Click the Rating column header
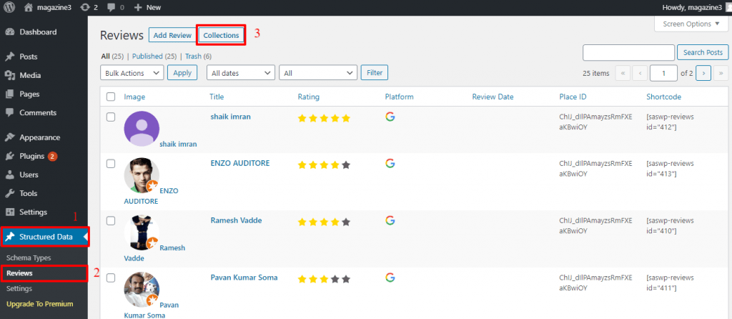Viewport: 732px width, 319px height. click(309, 97)
